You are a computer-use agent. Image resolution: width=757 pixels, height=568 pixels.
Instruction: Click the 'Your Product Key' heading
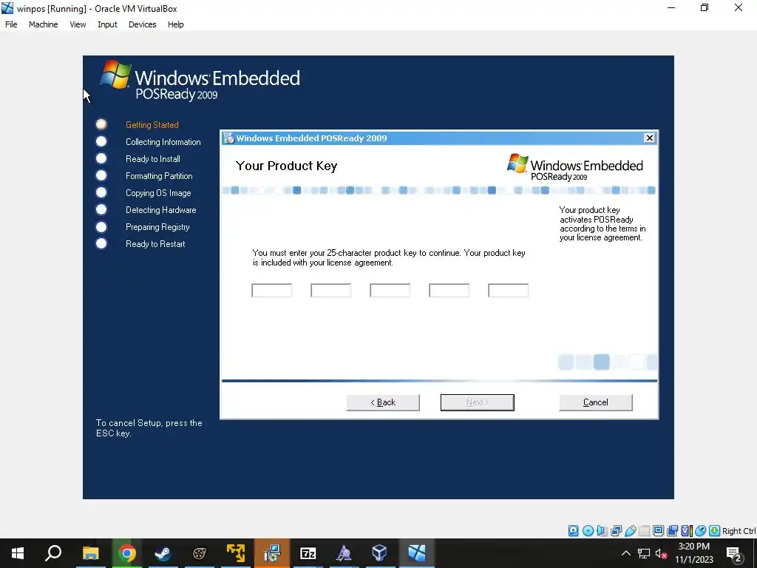[x=286, y=166]
